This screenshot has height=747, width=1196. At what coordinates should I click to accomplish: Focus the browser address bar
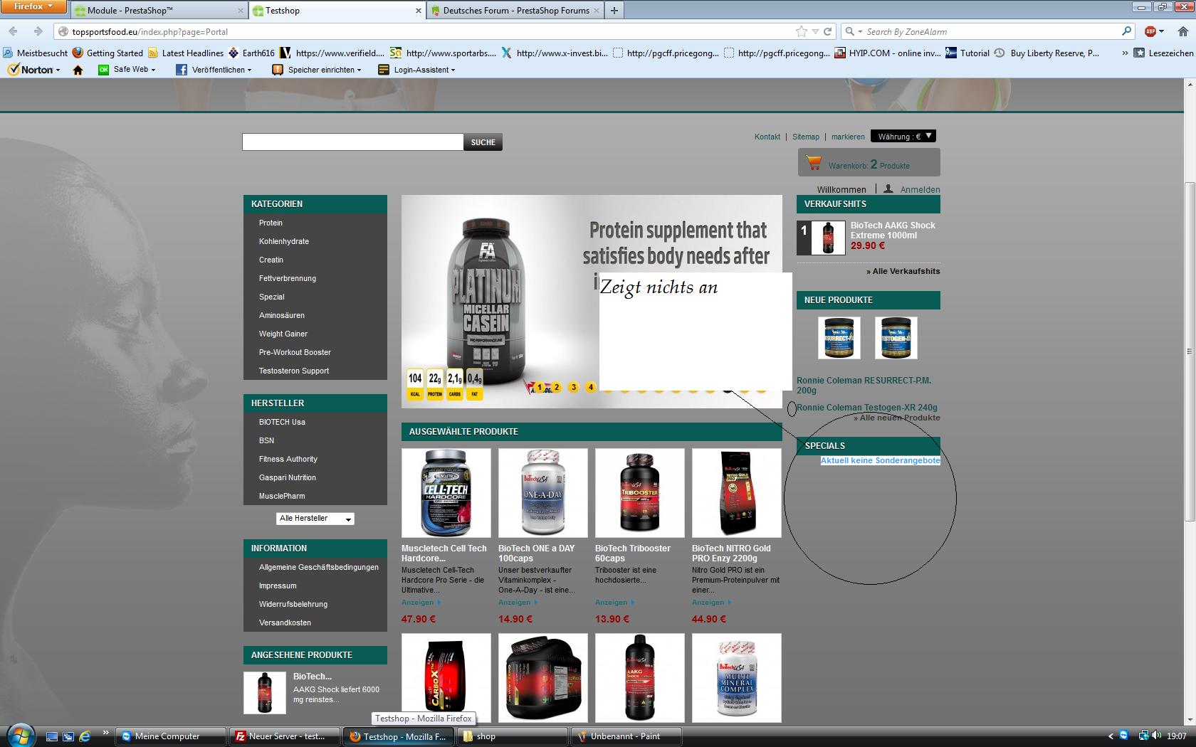[427, 31]
